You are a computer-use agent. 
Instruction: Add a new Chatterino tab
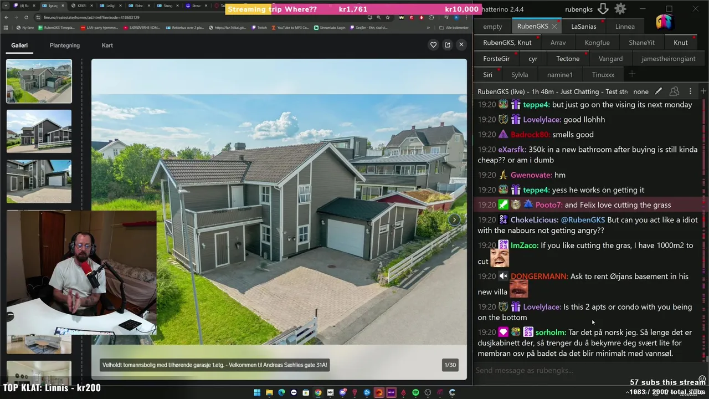click(631, 74)
